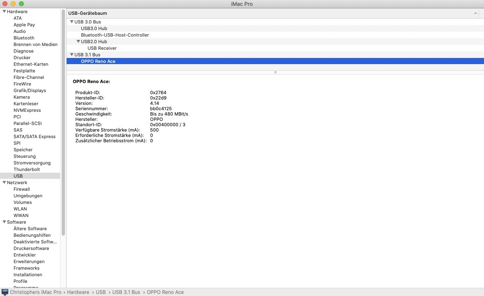Select Deaktivierte Software entry

(x=35, y=242)
